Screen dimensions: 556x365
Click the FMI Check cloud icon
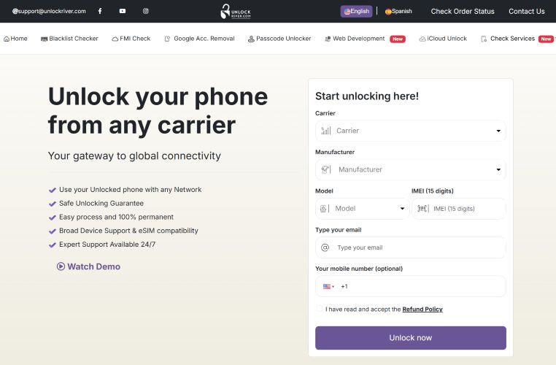(115, 39)
